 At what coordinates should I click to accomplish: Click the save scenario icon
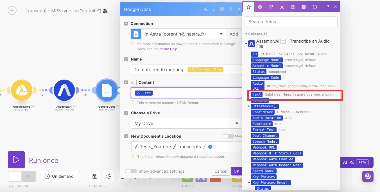[95, 176]
